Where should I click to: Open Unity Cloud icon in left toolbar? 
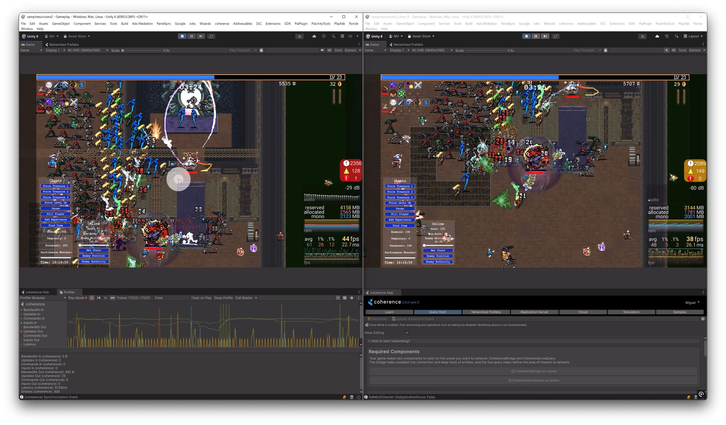tap(314, 36)
